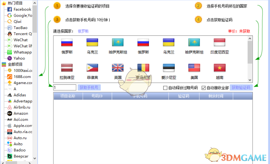Select the 4game.com tree item
270x164 pixels.
23,83
